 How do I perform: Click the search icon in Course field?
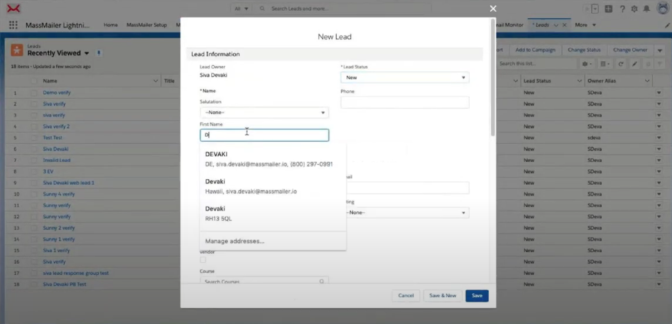[x=322, y=281]
